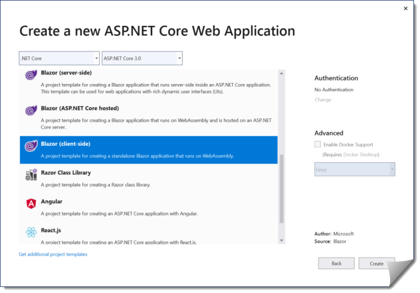Open Get additional project templates link
420x293 pixels.
point(53,255)
